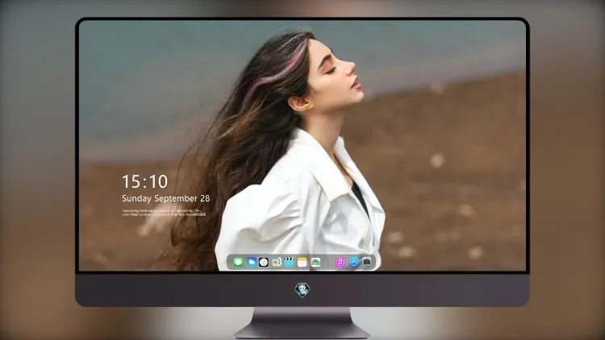Open the Clock app in dock
This screenshot has width=605, height=340.
pyautogui.click(x=264, y=262)
